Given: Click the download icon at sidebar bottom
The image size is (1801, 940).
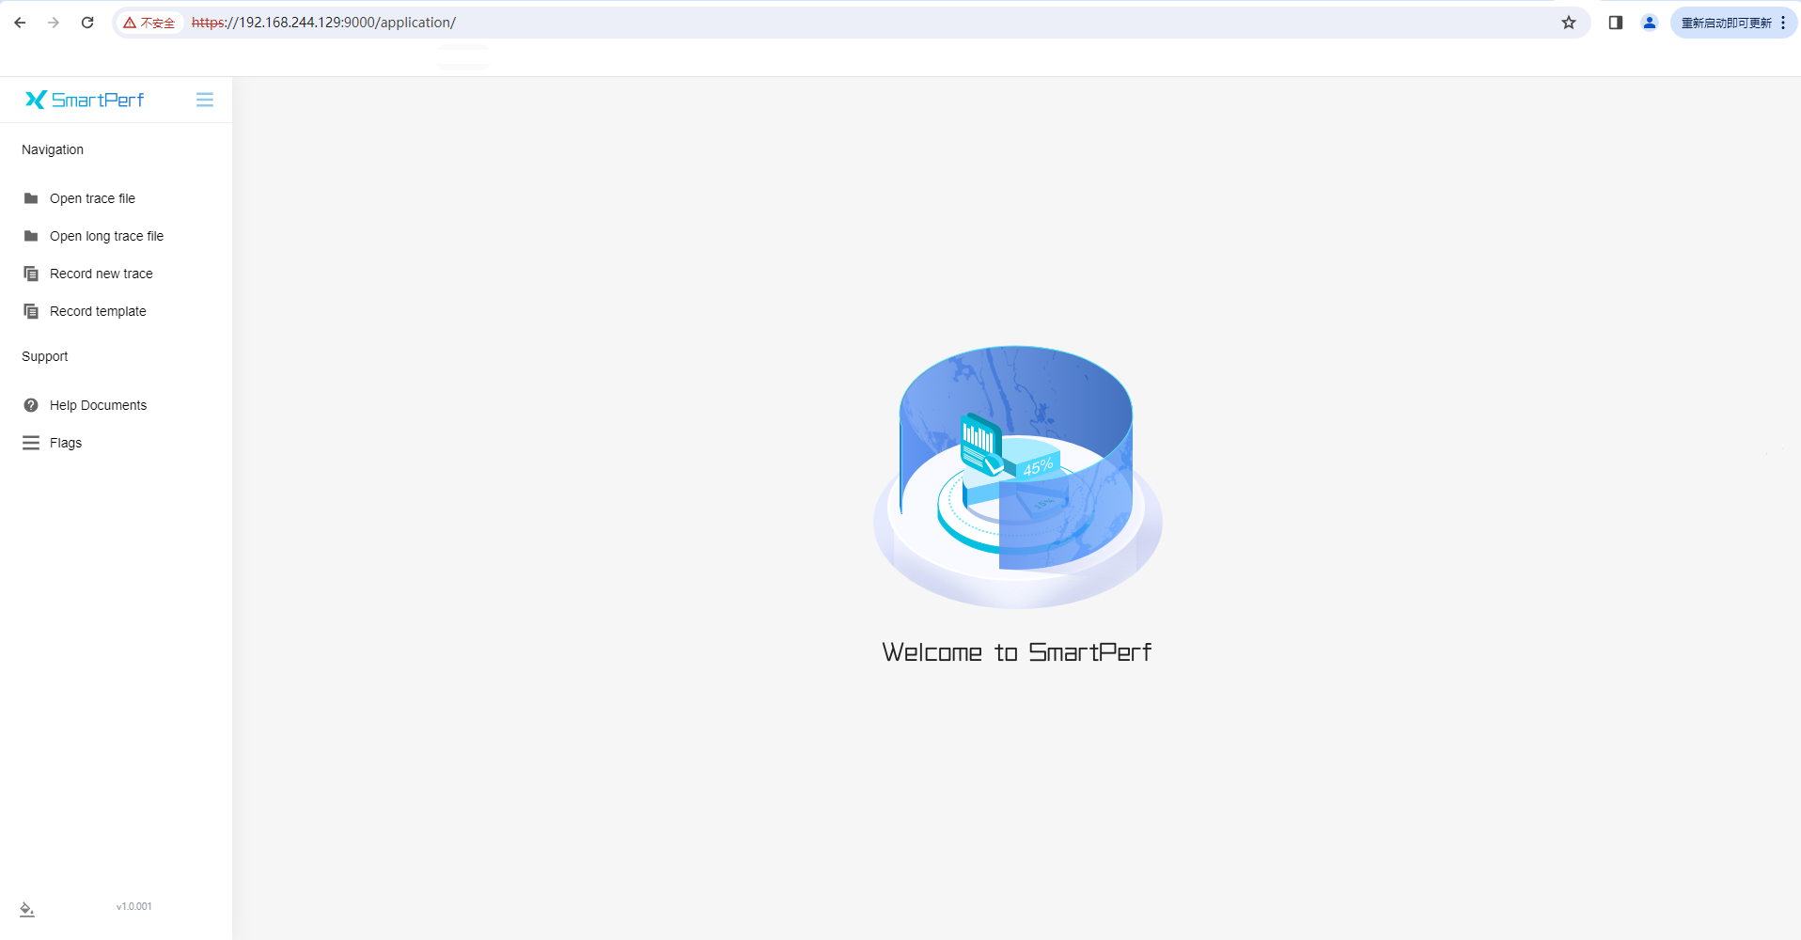Looking at the screenshot, I should tap(27, 909).
